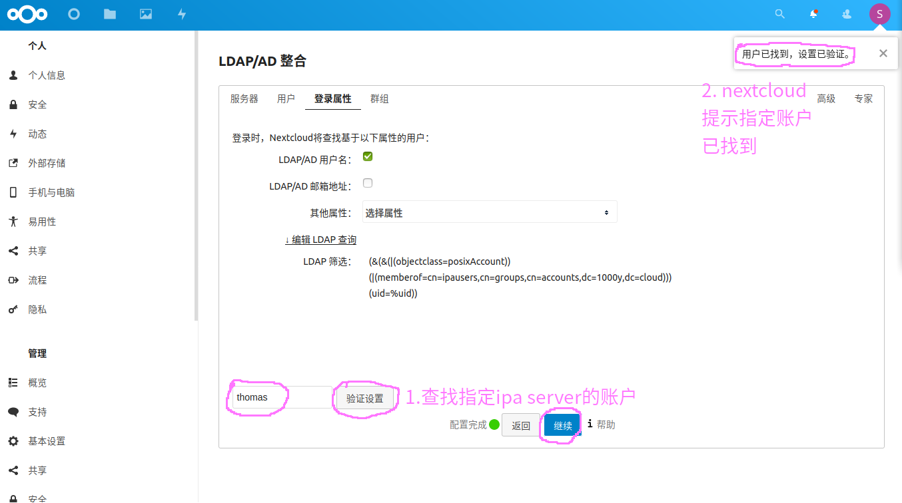This screenshot has height=503, width=902.
Task: Click the phone icon beside 手机与电脑
Action: click(x=13, y=192)
